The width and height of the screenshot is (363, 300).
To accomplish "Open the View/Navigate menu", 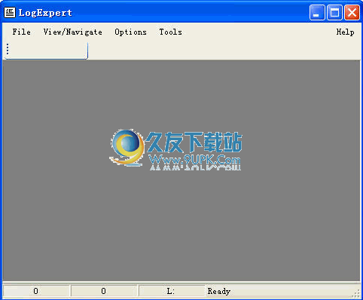I will pyautogui.click(x=73, y=32).
